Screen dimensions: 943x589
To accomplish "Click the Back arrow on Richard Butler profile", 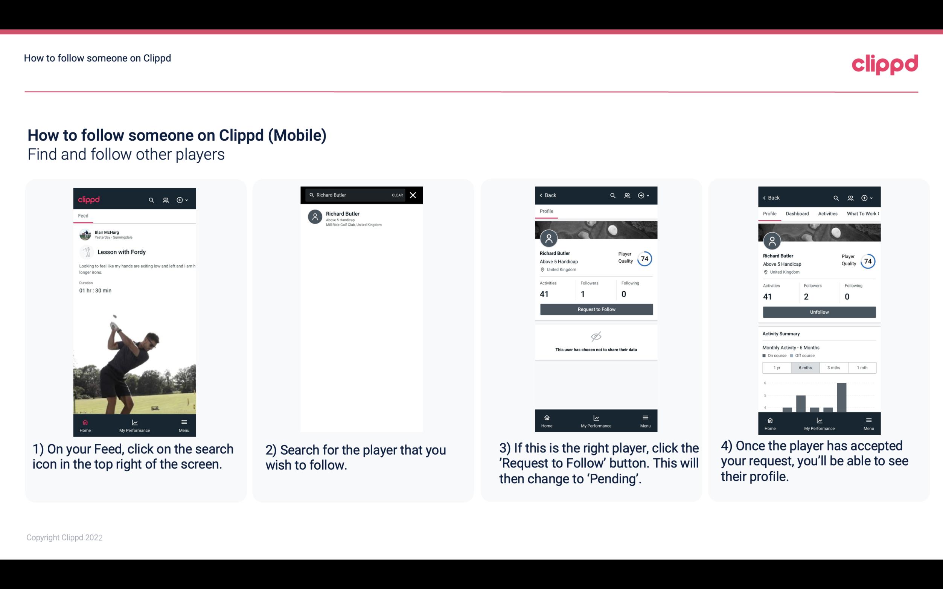I will click(x=543, y=195).
